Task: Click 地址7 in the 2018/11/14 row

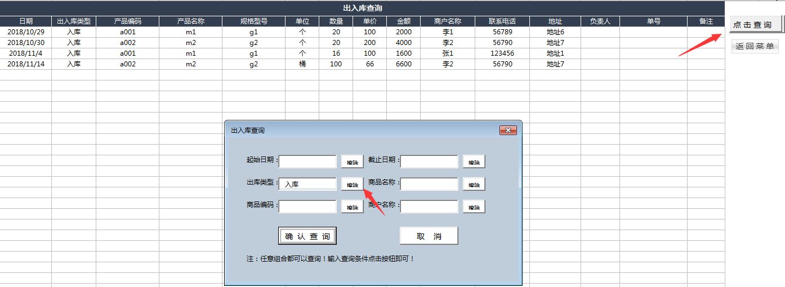Action: click(555, 64)
